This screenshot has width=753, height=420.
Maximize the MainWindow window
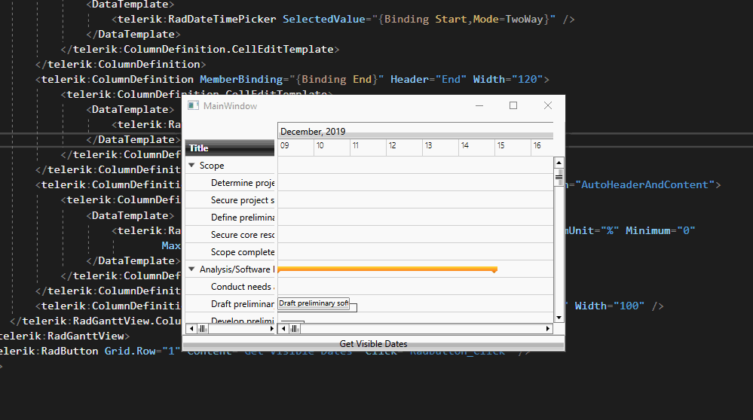[x=513, y=106]
